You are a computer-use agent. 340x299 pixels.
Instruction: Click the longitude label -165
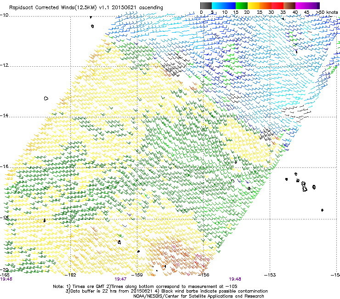pos(5,275)
